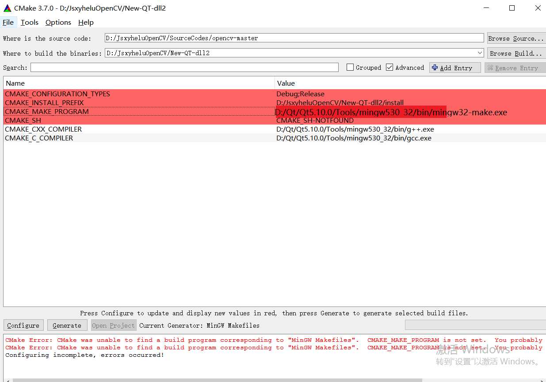Screen dimensions: 546x382
Task: Click the Browse Build button
Action: click(516, 53)
